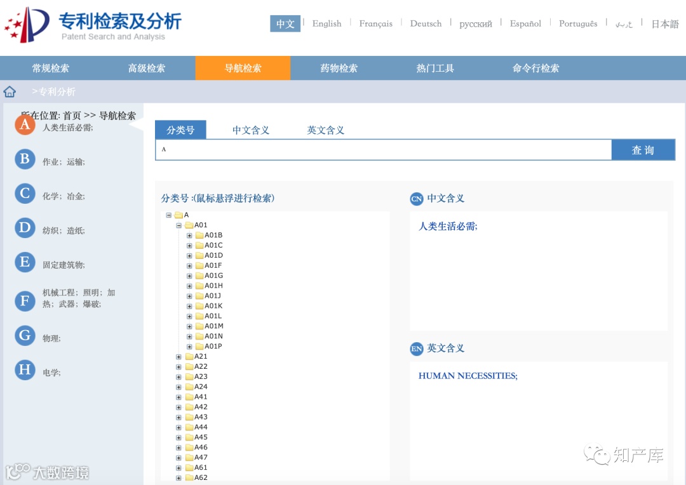686x485 pixels.
Task: Pick section F mechanical engineering icon
Action: point(25,301)
